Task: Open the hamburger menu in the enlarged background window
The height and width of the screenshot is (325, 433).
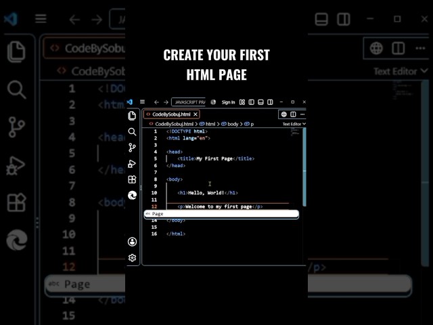Action: [x=41, y=19]
